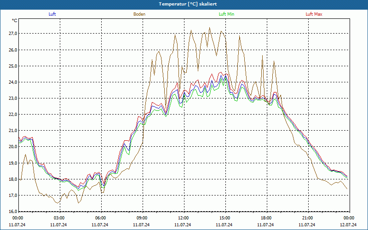Screen dimensions: 368x230
Task: Click the 27,0 y-axis value
Action: (13, 34)
